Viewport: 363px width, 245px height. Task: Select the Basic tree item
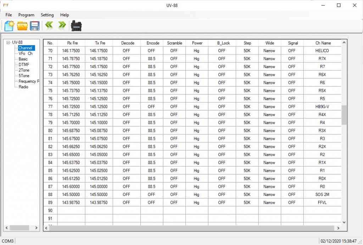pos(23,59)
